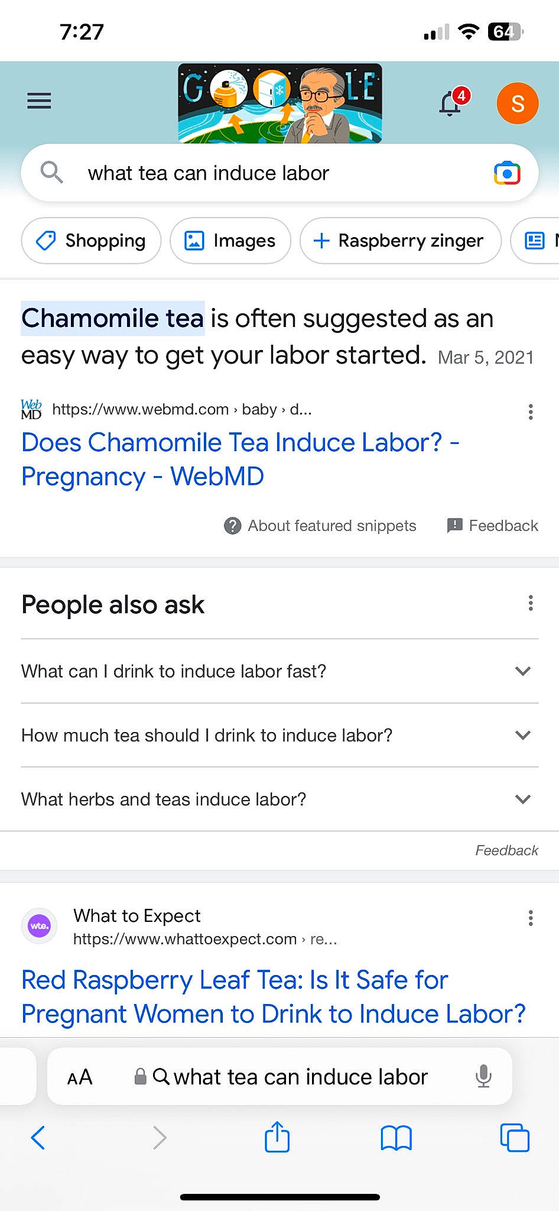Expand "How much tea should I drink" question
Viewport: 559px width, 1211px height.
279,735
